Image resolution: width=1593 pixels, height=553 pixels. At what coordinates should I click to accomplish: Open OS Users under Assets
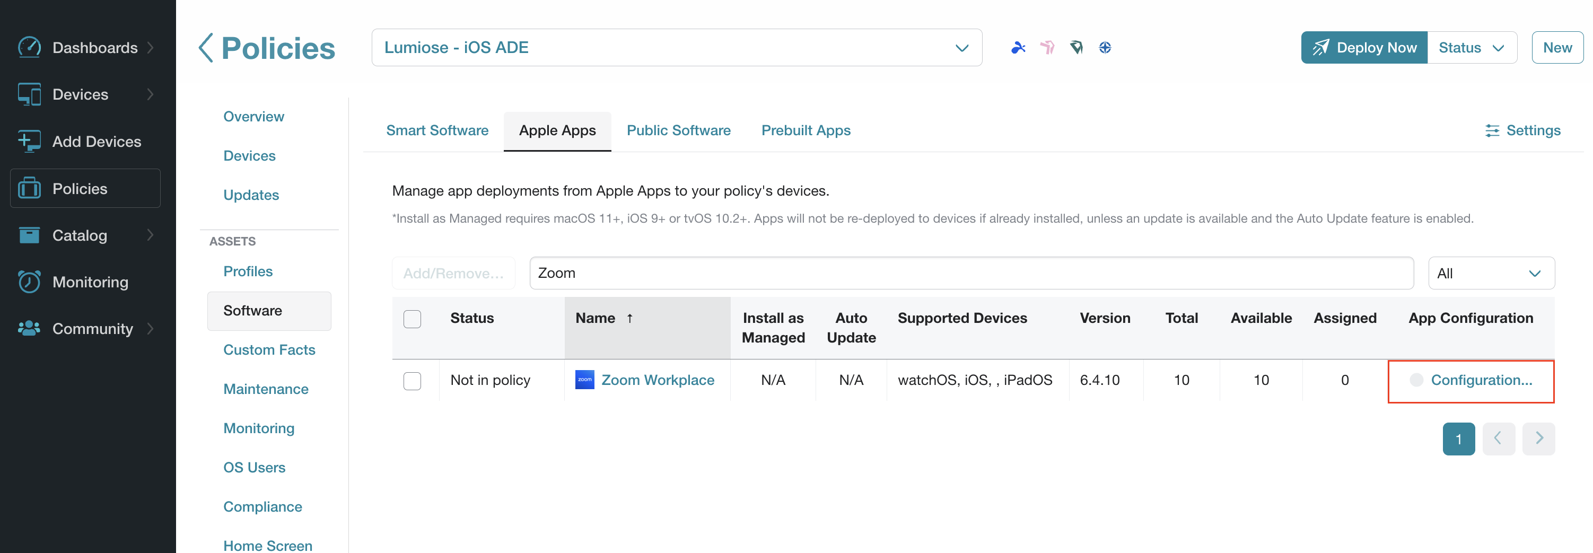[x=254, y=468]
